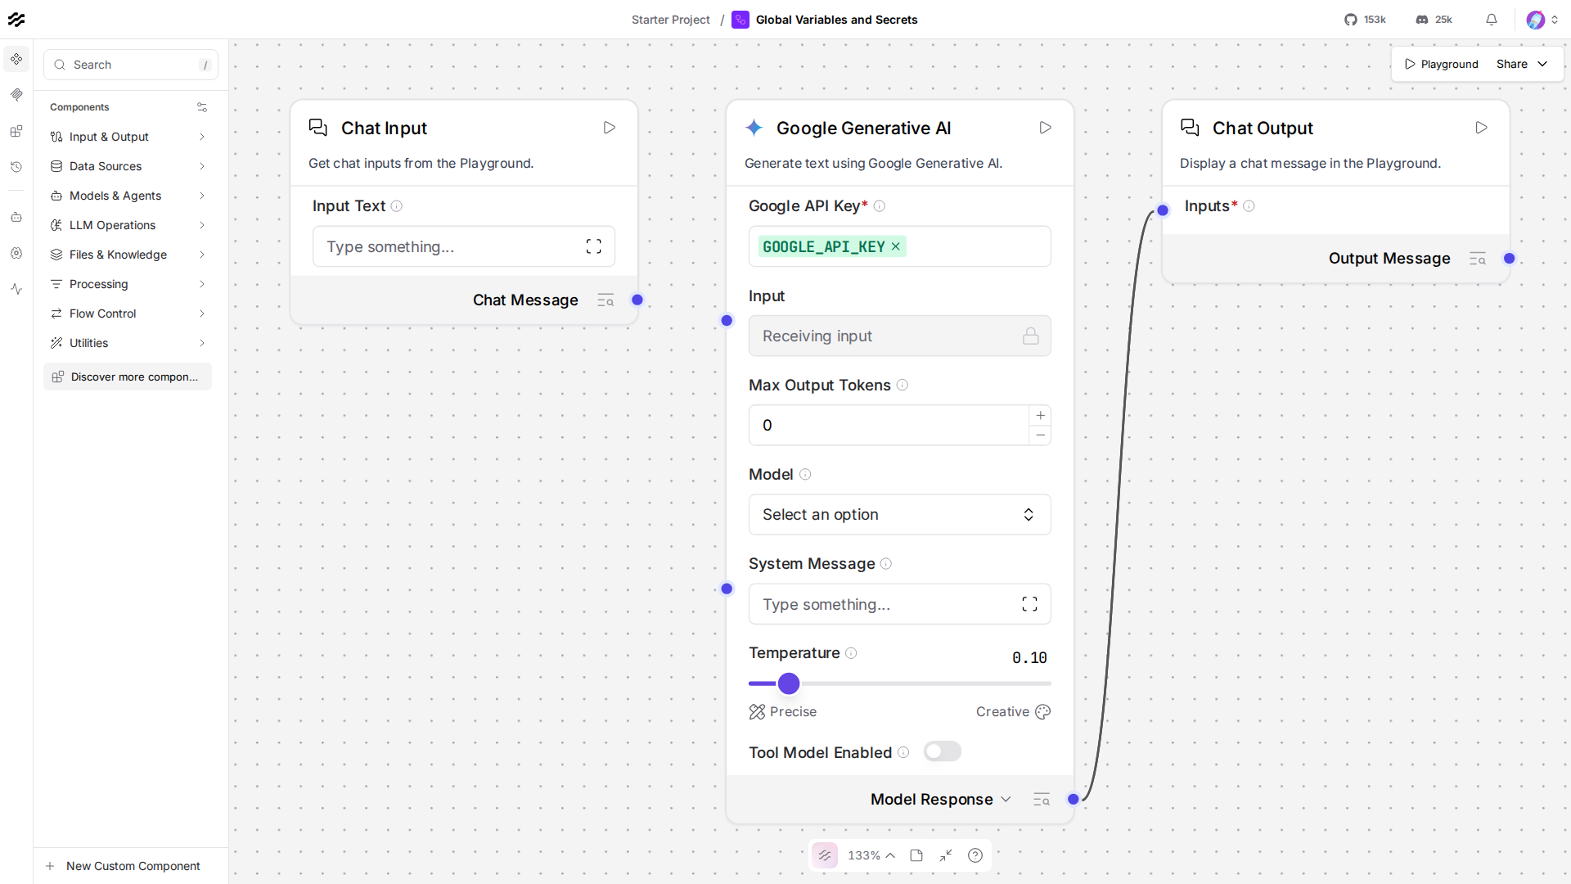Show info for Google API Key
This screenshot has height=884, width=1571.
(x=880, y=206)
